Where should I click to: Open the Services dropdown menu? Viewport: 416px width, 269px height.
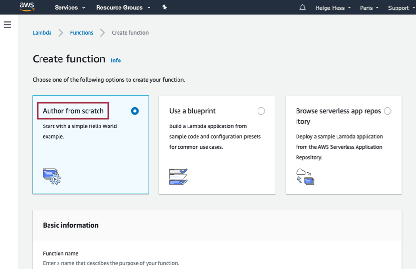[x=70, y=8]
